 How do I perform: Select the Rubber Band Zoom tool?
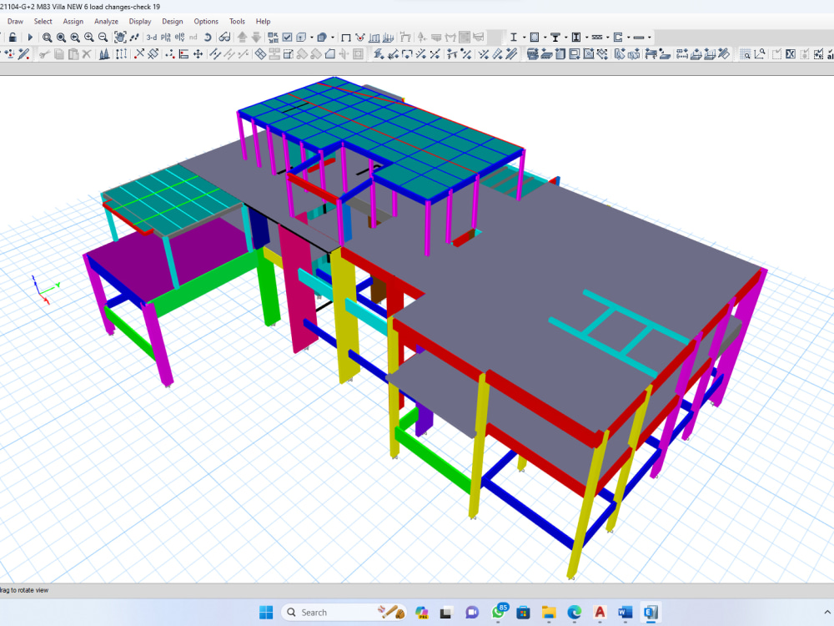[x=48, y=37]
